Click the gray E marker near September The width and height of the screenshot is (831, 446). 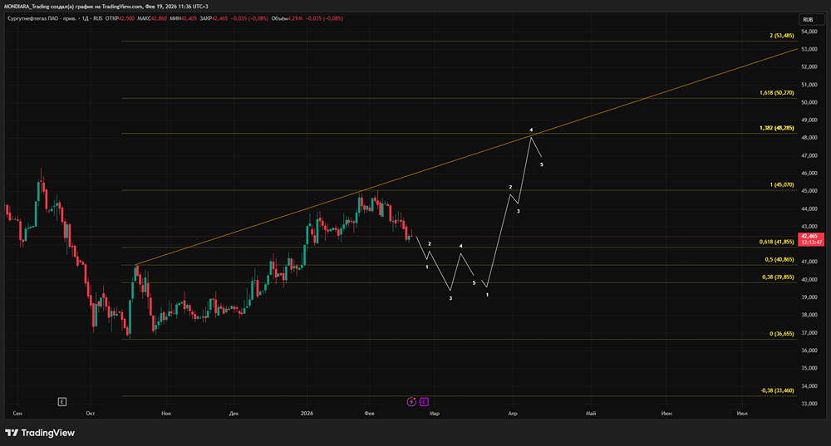click(x=62, y=402)
